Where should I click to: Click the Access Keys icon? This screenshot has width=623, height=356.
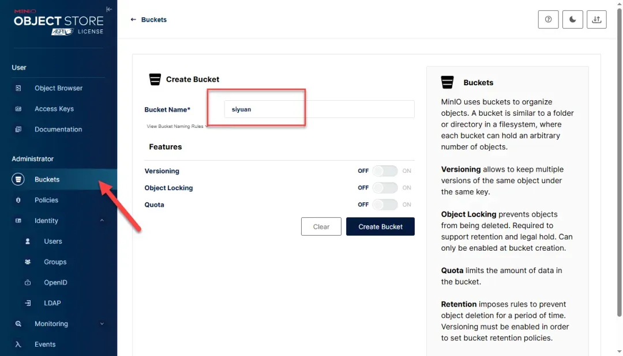(18, 109)
